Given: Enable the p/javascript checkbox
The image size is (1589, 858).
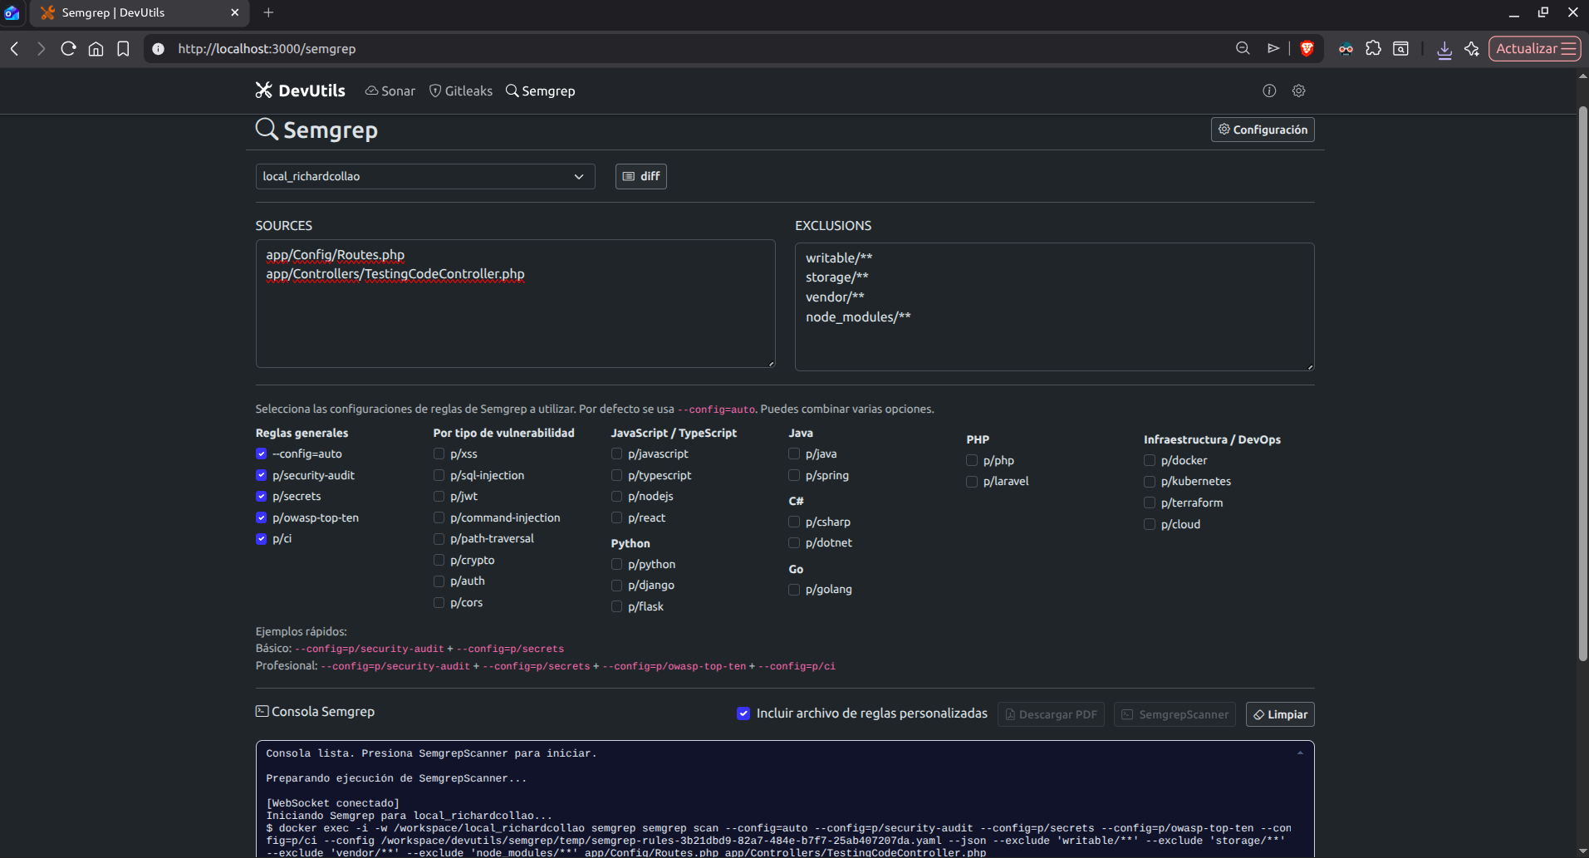Looking at the screenshot, I should coord(616,454).
